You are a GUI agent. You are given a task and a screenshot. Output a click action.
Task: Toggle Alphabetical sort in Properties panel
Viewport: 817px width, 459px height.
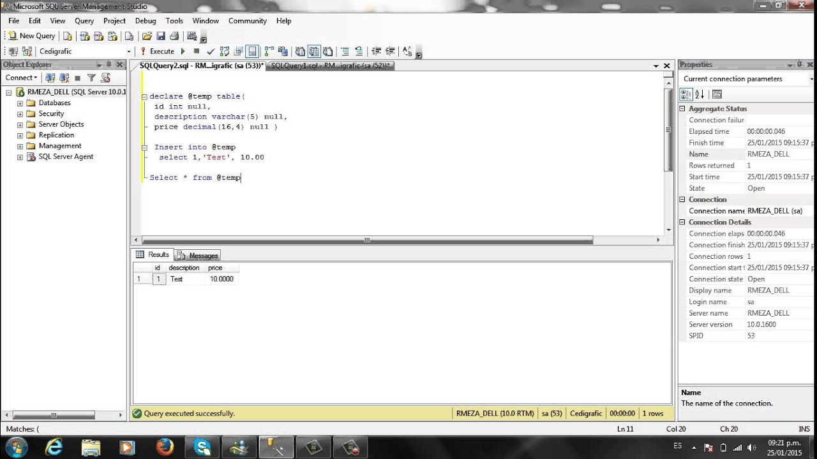tap(700, 94)
